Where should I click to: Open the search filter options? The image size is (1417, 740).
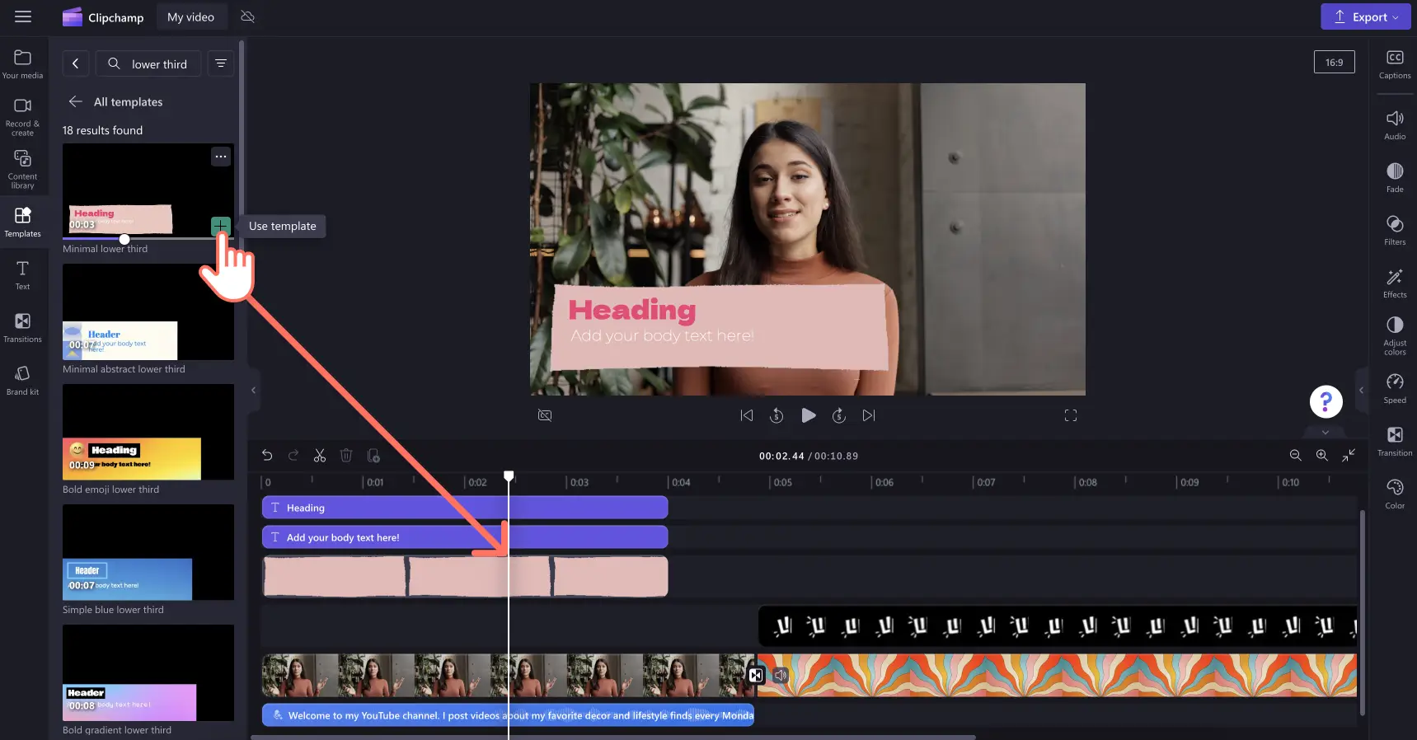click(221, 63)
